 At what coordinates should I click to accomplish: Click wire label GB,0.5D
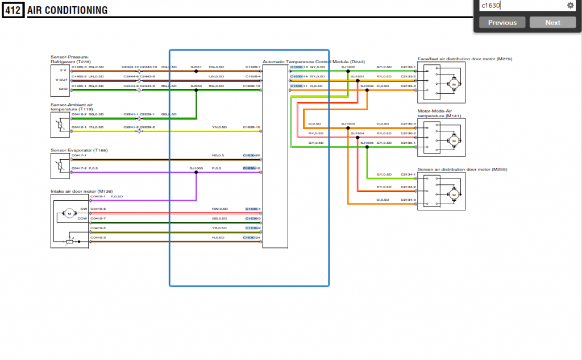coord(219,218)
